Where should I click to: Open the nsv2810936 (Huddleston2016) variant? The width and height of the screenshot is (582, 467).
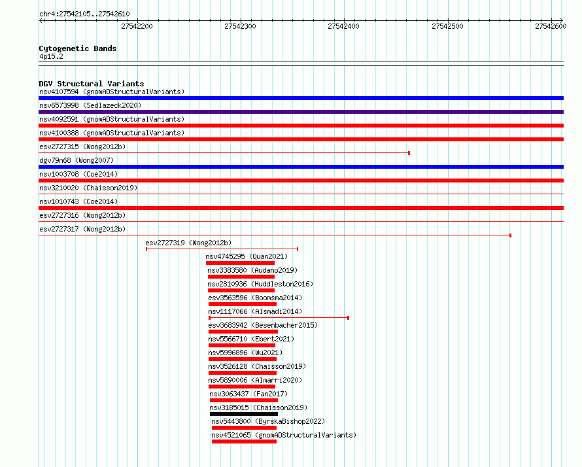[x=260, y=284]
